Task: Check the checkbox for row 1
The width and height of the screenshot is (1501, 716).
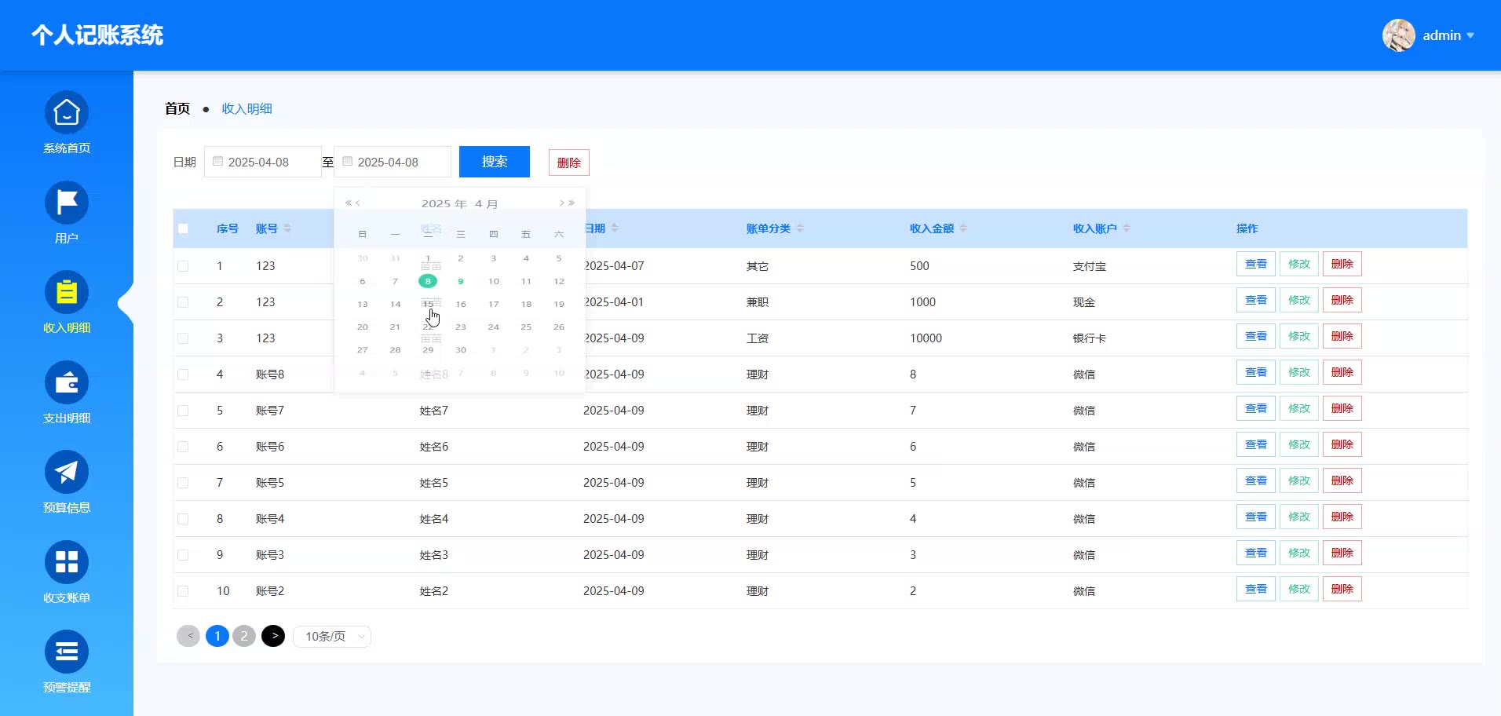Action: (x=183, y=266)
